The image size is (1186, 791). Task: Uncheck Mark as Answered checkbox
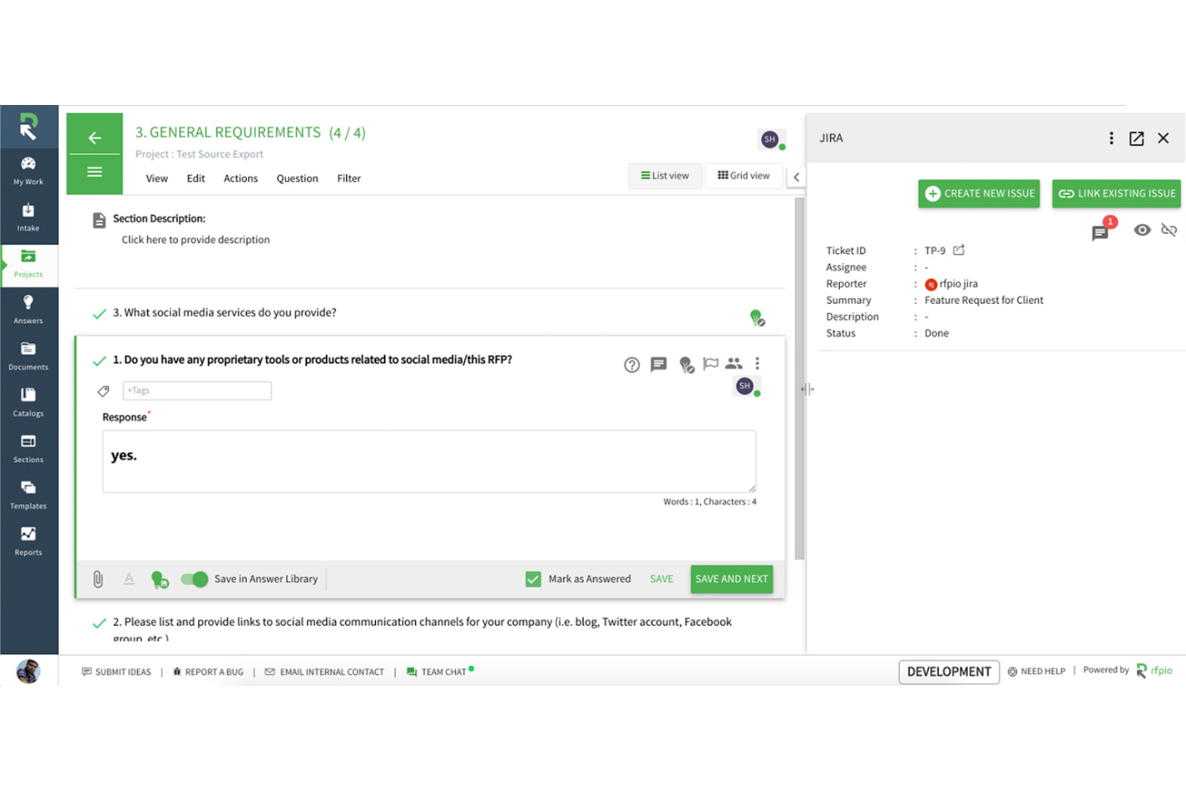coord(533,579)
